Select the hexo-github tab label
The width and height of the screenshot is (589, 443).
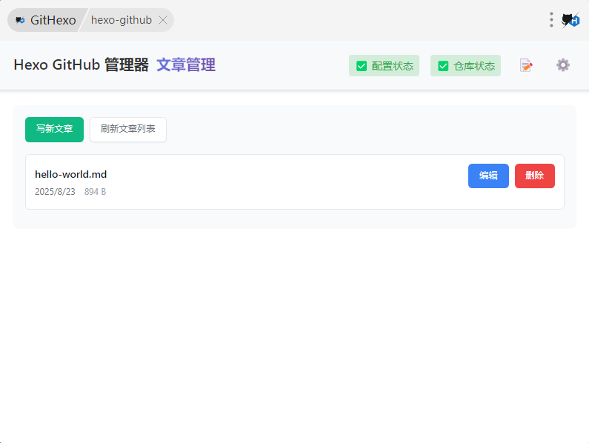[122, 20]
